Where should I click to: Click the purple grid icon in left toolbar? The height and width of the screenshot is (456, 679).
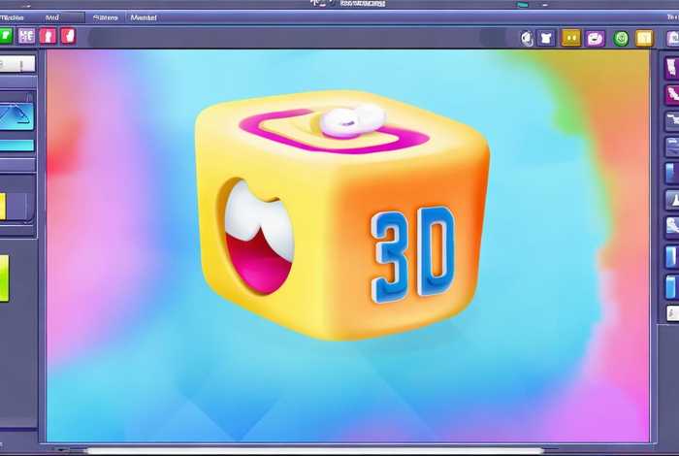pyautogui.click(x=26, y=36)
